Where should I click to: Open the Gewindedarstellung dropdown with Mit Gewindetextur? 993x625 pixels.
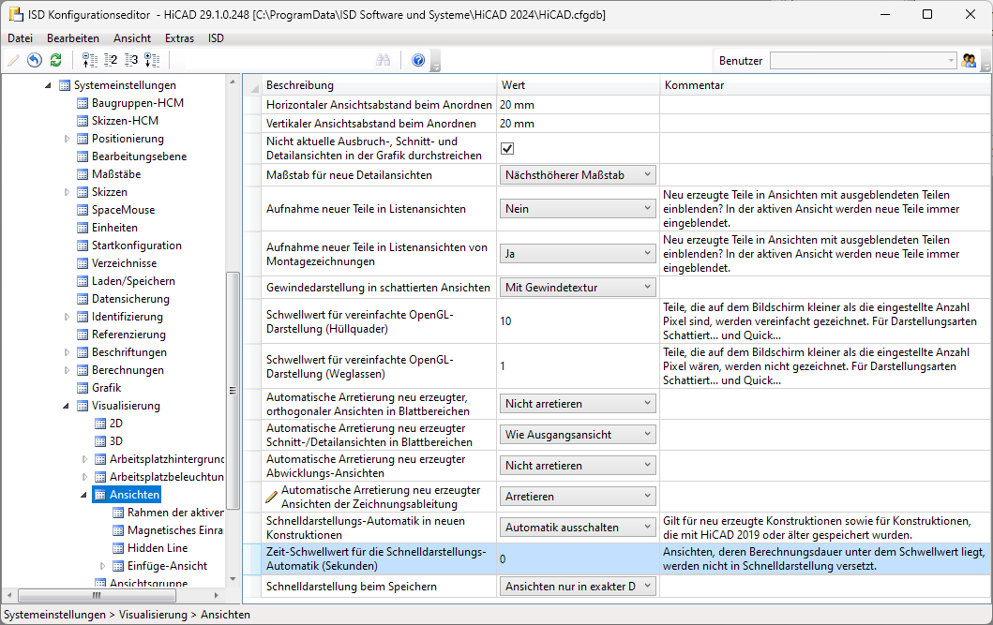tap(578, 288)
